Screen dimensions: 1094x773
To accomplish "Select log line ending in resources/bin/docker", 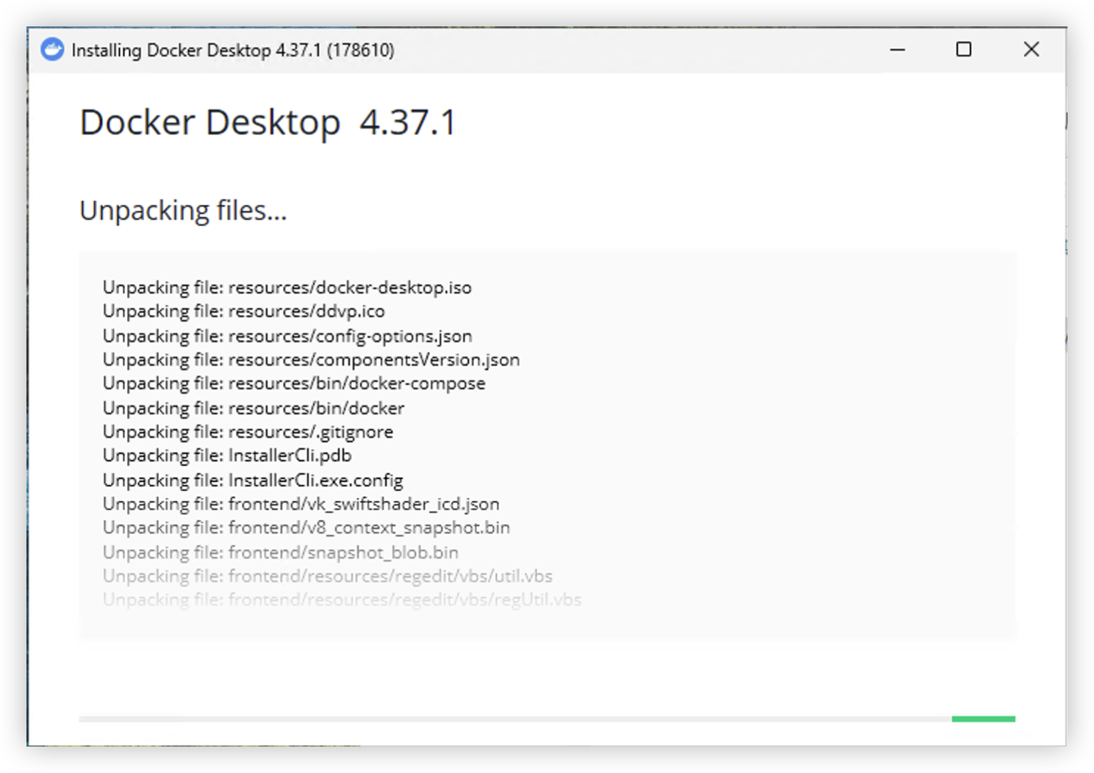I will coord(254,408).
